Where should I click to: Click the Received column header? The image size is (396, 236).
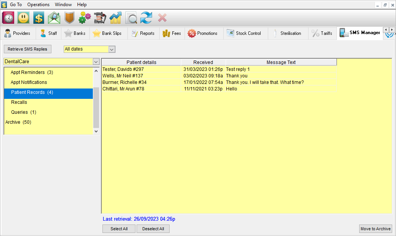click(203, 62)
